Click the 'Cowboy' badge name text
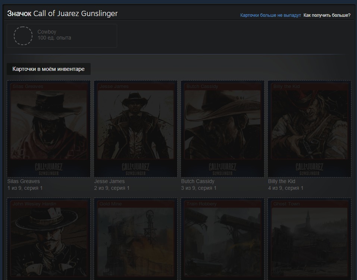 47,32
